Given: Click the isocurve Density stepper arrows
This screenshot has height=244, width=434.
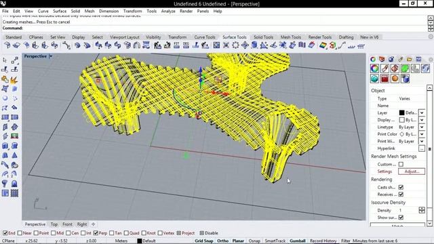Looking at the screenshot, I should [x=422, y=210].
